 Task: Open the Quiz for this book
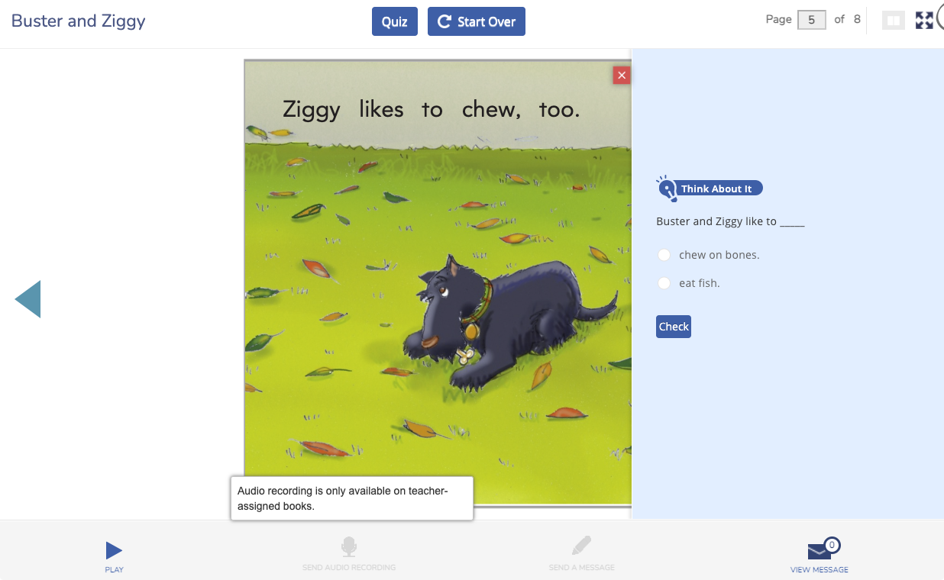click(394, 21)
